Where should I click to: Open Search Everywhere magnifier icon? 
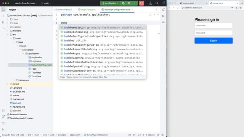click(157, 3)
